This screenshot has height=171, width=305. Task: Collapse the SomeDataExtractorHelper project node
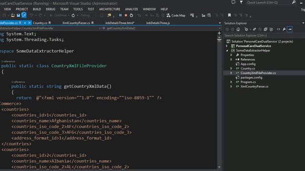[x=227, y=50]
